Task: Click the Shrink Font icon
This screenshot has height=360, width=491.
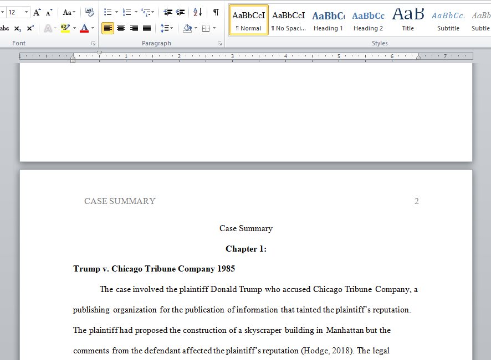Action: click(x=49, y=12)
